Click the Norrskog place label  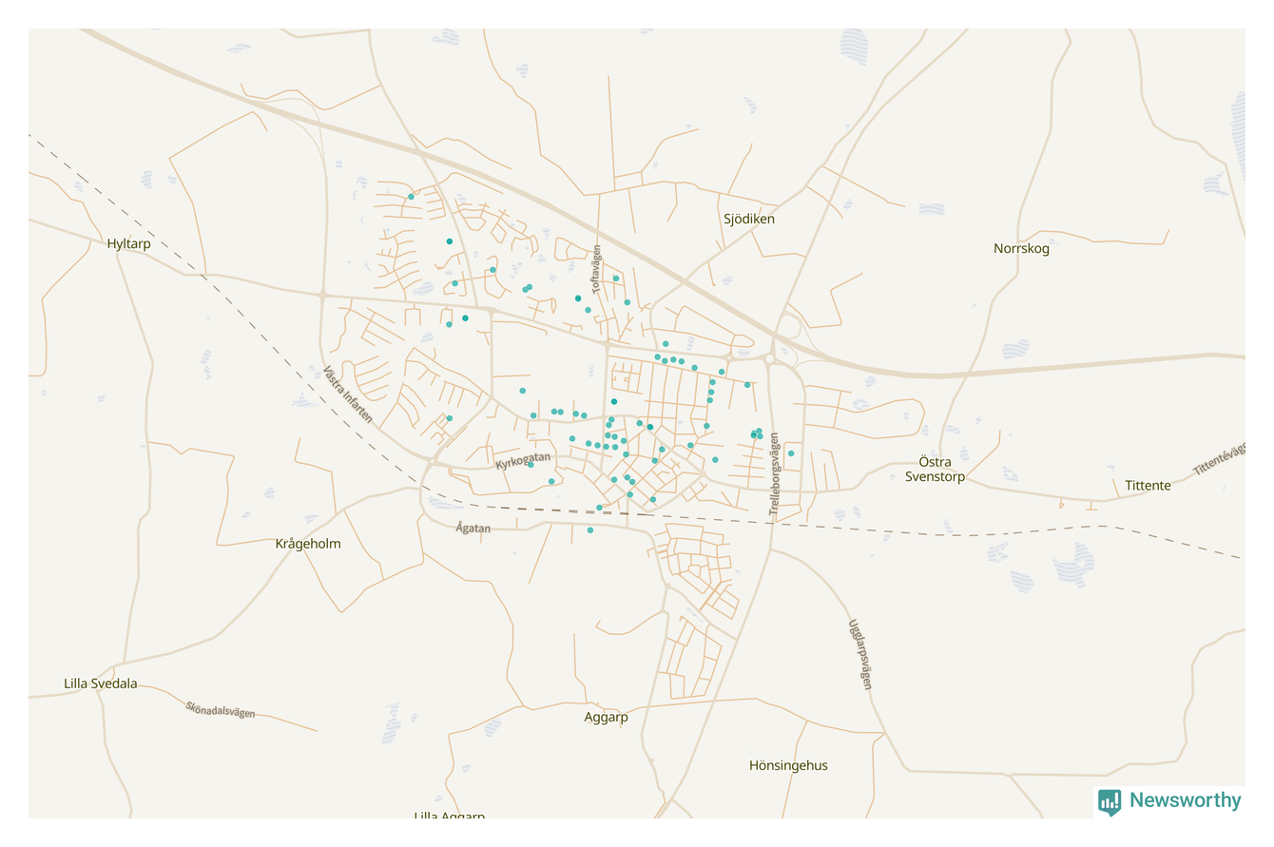pyautogui.click(x=1021, y=248)
